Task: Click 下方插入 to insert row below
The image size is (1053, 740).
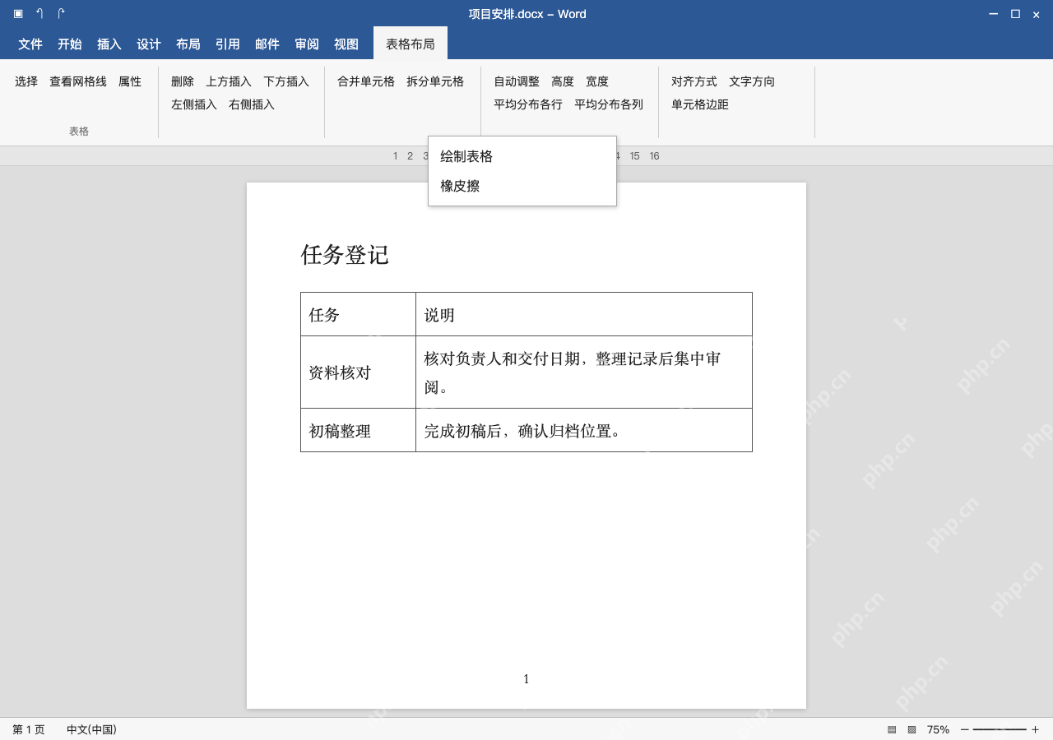Action: coord(286,81)
